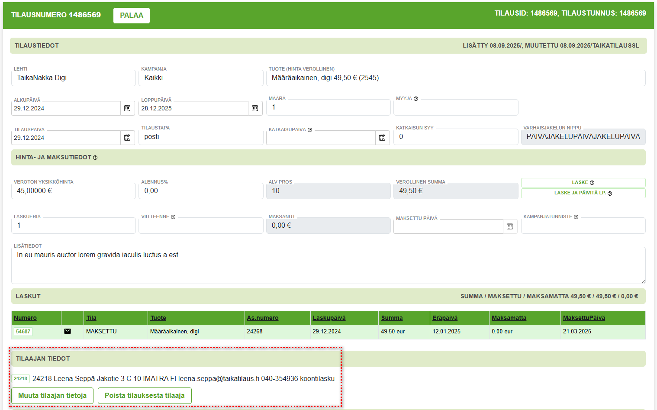Open the Katkaisupäivä calendar picker
The image size is (657, 410).
(382, 138)
